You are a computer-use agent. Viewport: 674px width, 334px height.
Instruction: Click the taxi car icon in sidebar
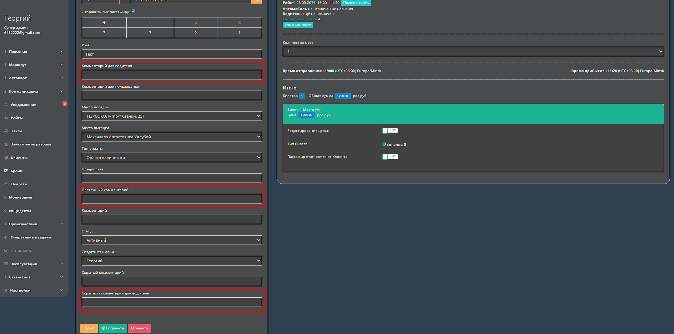point(6,131)
